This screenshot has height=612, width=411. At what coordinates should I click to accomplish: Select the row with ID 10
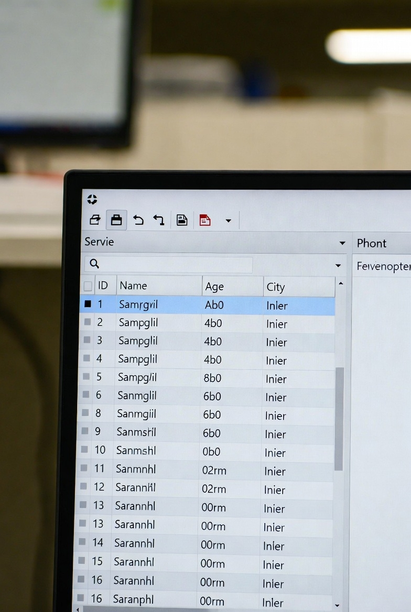point(210,451)
